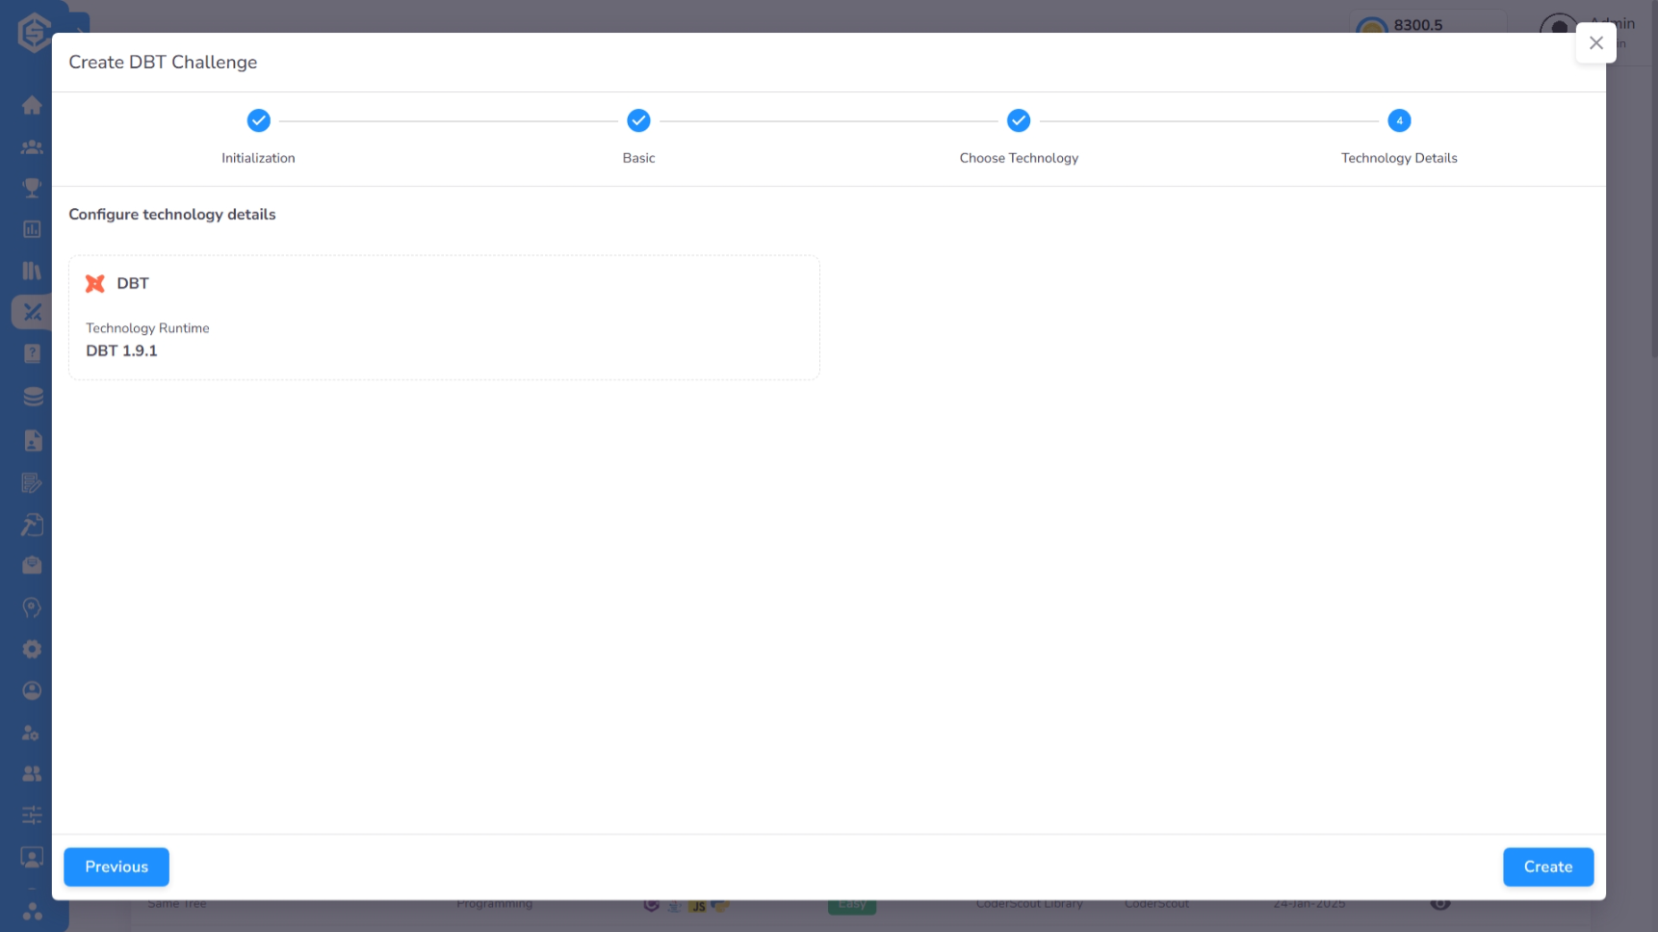This screenshot has height=932, width=1658.
Task: Open the database stack sidebar icon
Action: (32, 396)
